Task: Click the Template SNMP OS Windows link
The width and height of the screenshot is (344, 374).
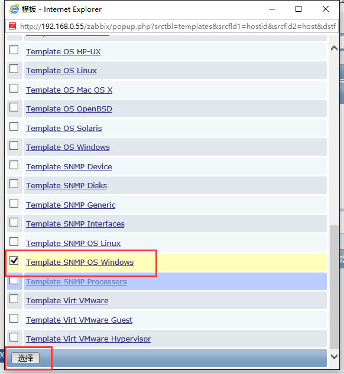Action: point(80,262)
